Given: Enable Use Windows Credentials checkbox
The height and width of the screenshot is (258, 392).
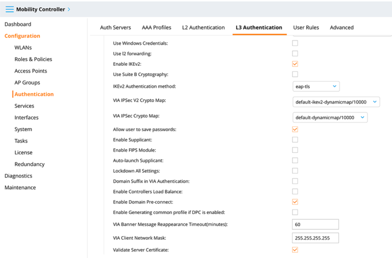Looking at the screenshot, I should [295, 43].
